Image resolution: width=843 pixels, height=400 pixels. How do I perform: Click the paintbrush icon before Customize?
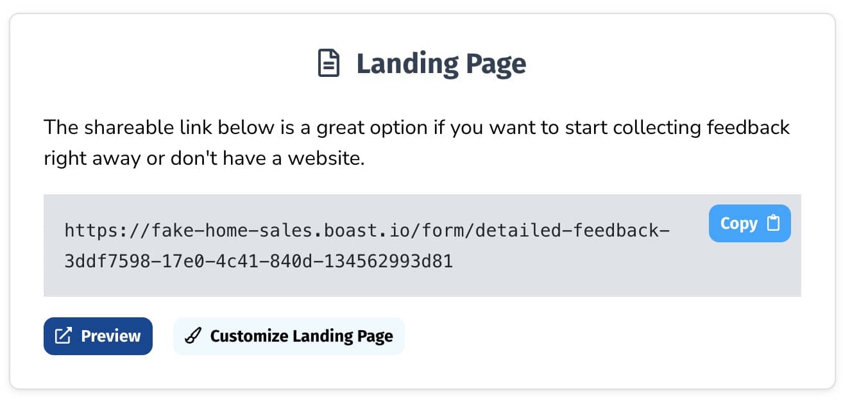[193, 336]
